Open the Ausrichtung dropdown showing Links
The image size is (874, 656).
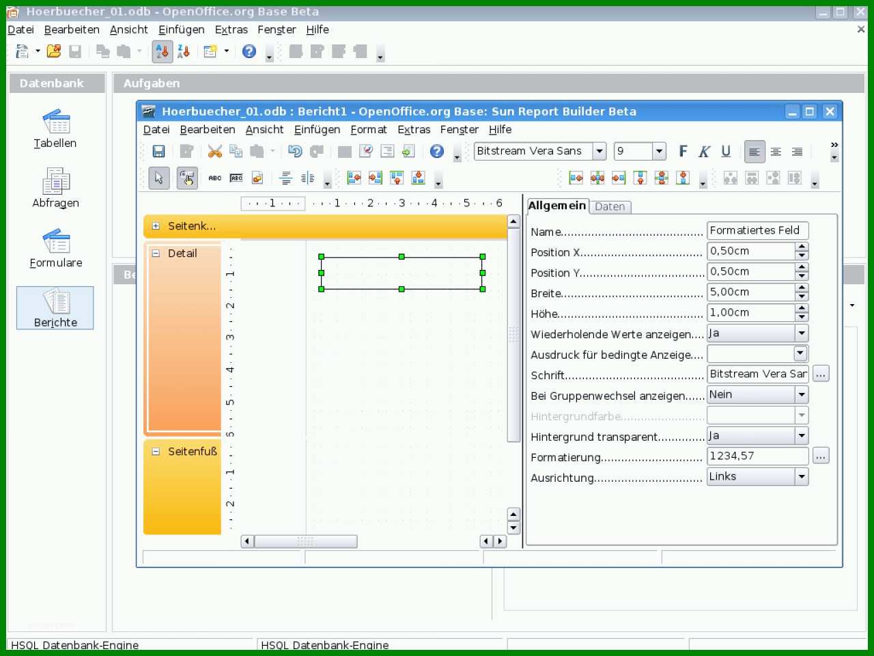pos(802,476)
